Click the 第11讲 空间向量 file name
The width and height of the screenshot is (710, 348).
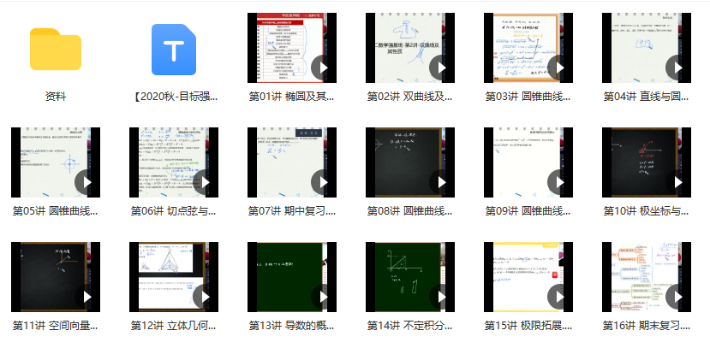56,325
